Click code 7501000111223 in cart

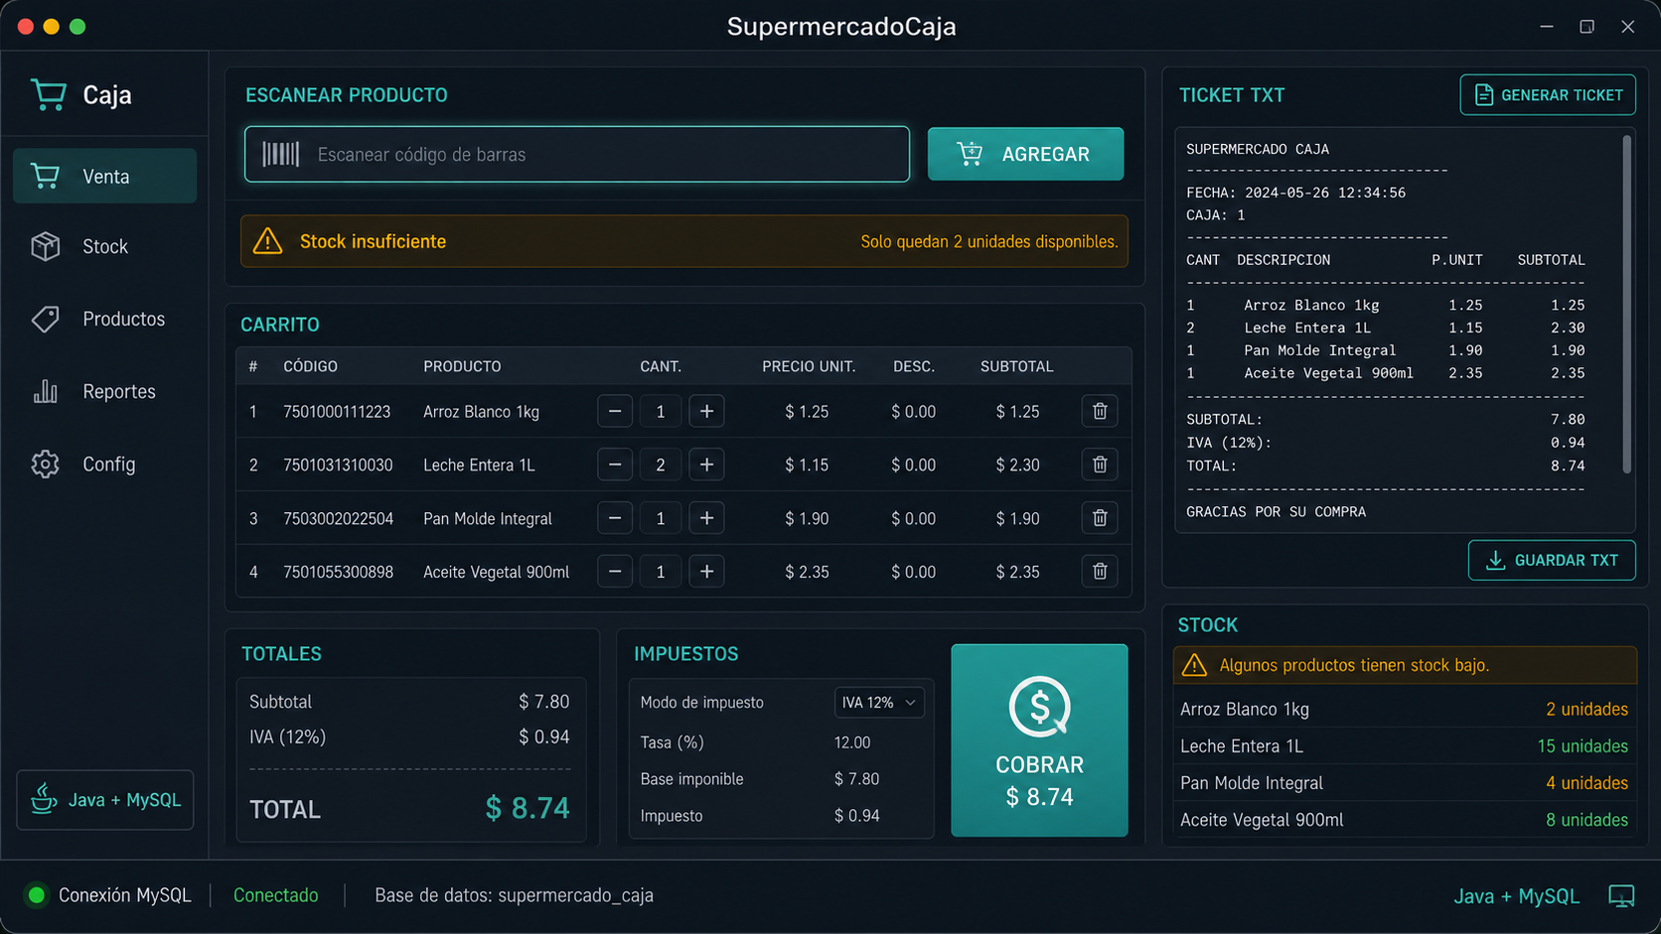337,412
